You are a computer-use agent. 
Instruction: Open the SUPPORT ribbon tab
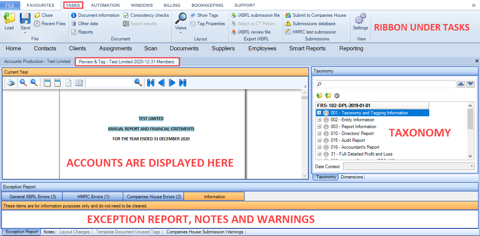245,5
